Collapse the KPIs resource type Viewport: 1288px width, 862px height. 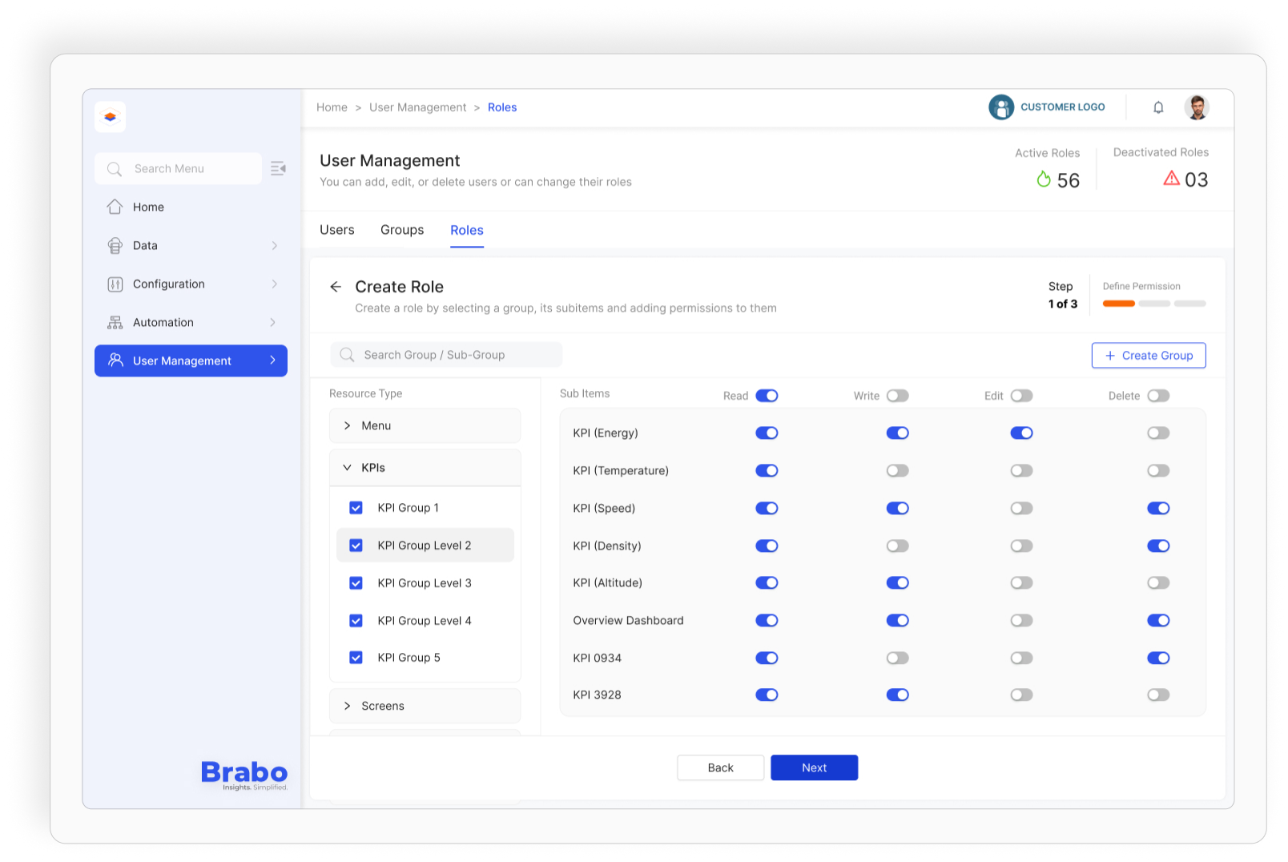point(347,468)
